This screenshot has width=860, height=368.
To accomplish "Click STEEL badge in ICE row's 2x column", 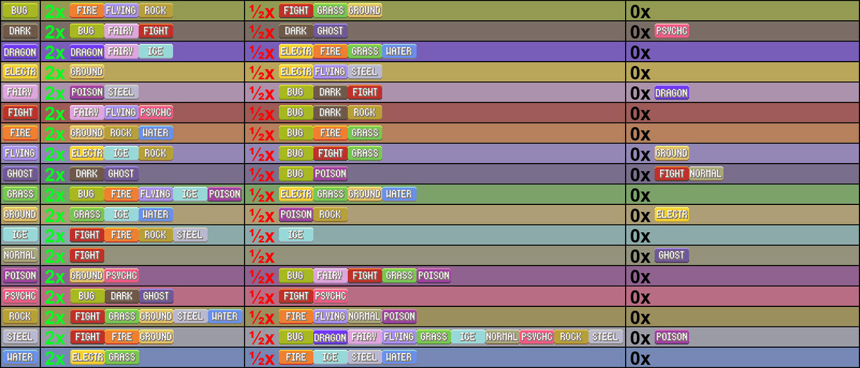I will [190, 235].
